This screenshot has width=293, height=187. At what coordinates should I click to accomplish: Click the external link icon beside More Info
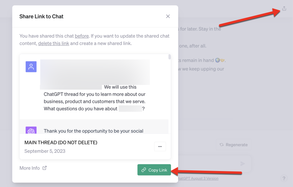(45, 168)
